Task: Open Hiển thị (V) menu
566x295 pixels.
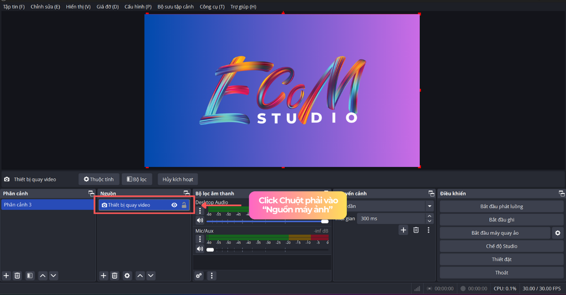Action: click(78, 7)
